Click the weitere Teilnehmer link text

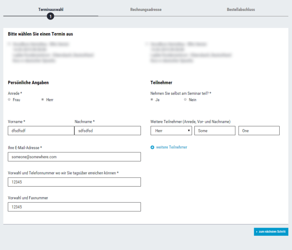click(x=172, y=147)
